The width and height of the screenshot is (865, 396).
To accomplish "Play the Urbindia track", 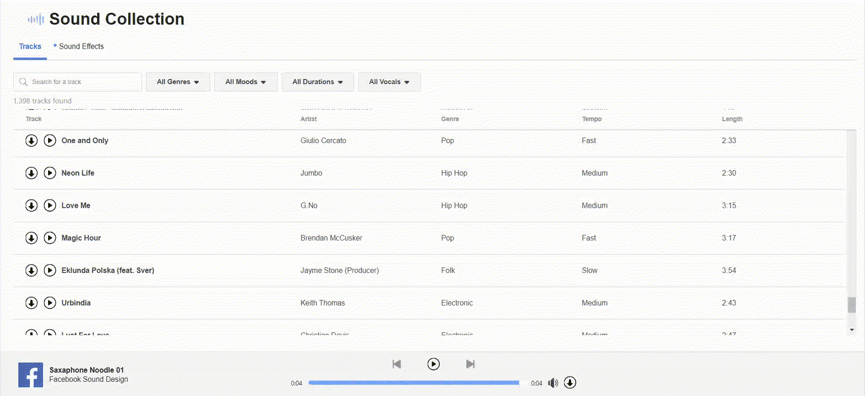I will [50, 303].
